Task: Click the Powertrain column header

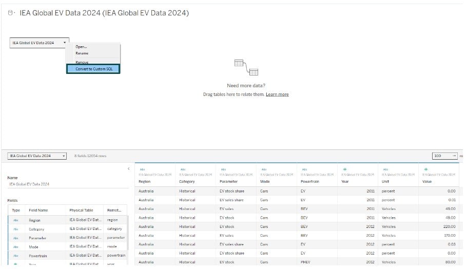Action: 309,182
